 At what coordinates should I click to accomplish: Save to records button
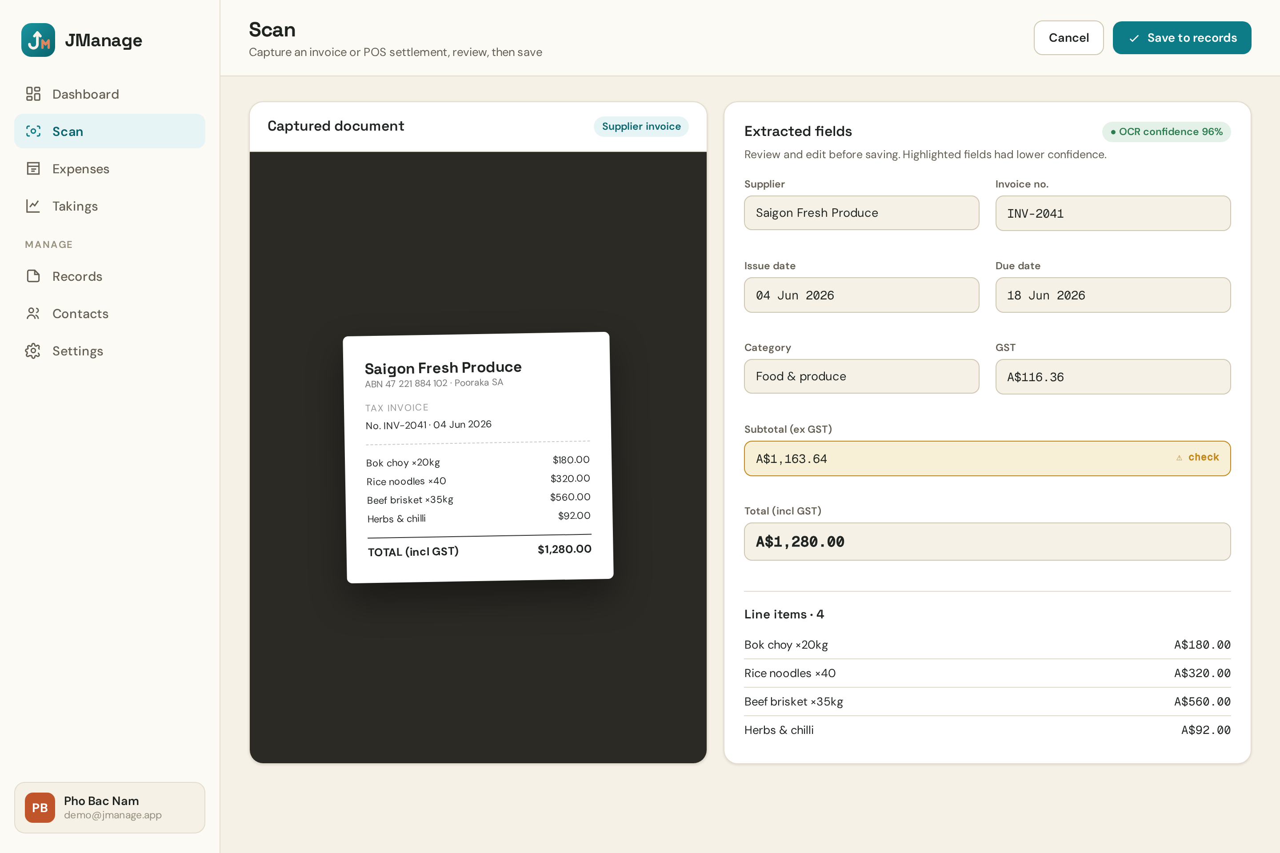tap(1181, 37)
